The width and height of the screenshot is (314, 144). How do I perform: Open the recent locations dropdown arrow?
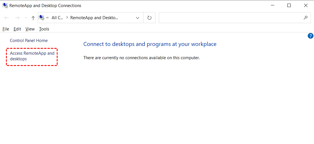(26, 18)
